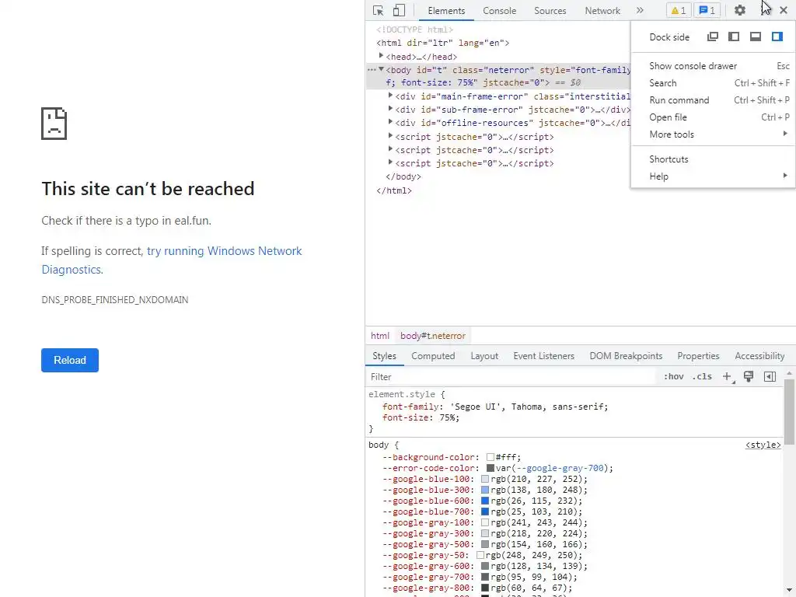Open the Accessibility tab
This screenshot has width=796, height=597.
759,356
